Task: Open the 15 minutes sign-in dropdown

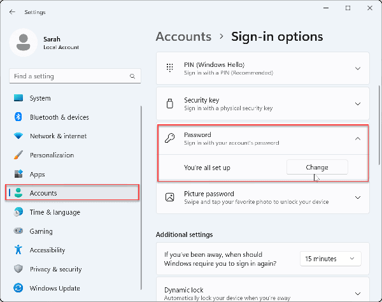Action: pos(330,259)
